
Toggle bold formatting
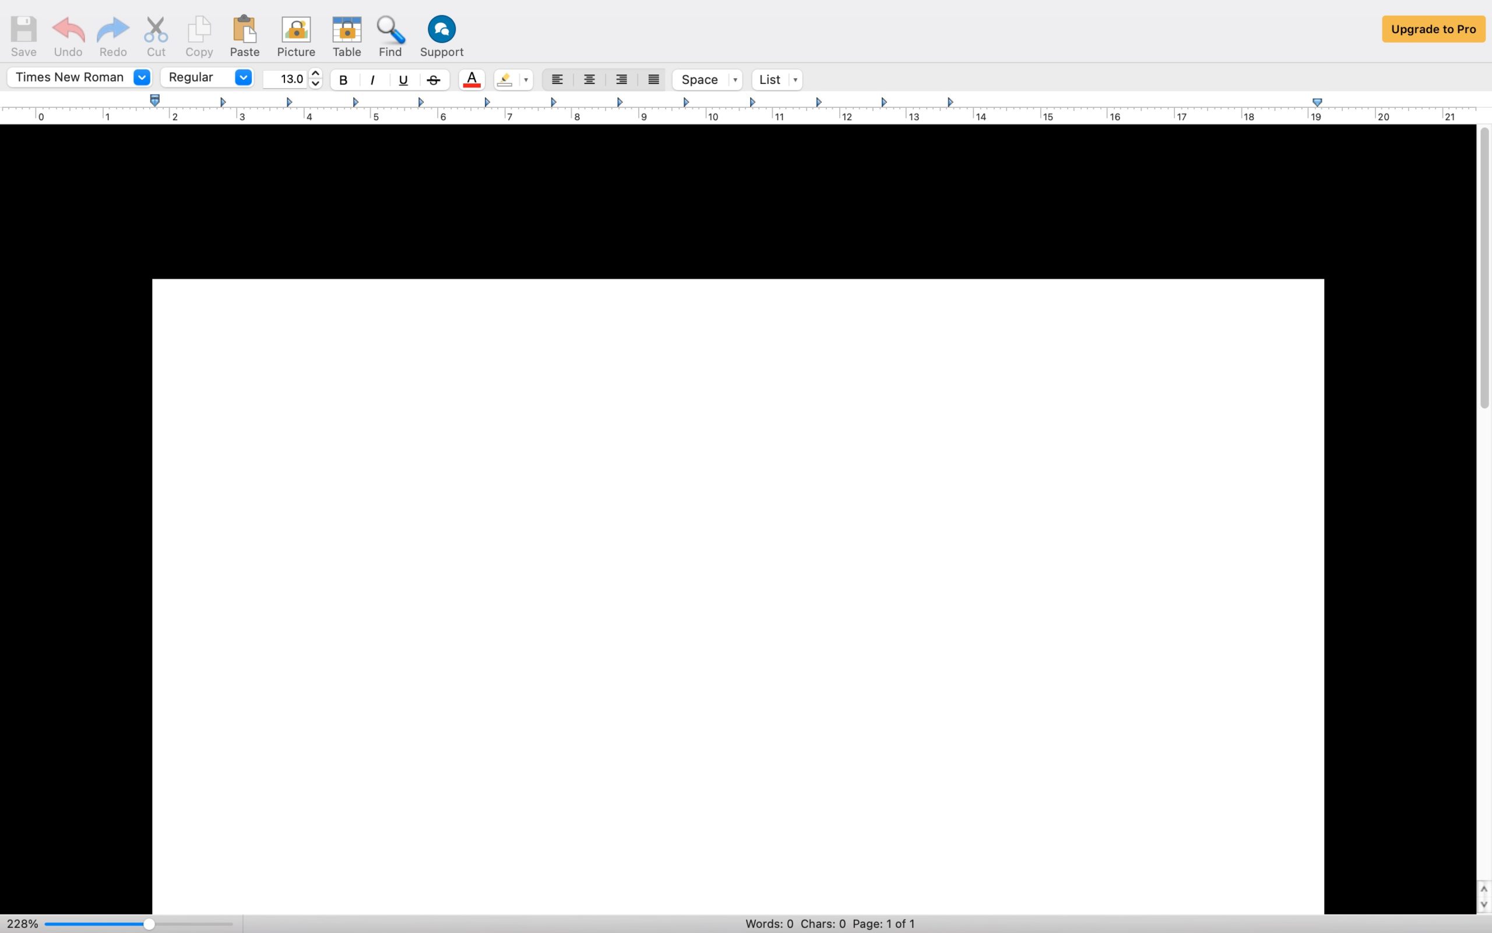343,80
